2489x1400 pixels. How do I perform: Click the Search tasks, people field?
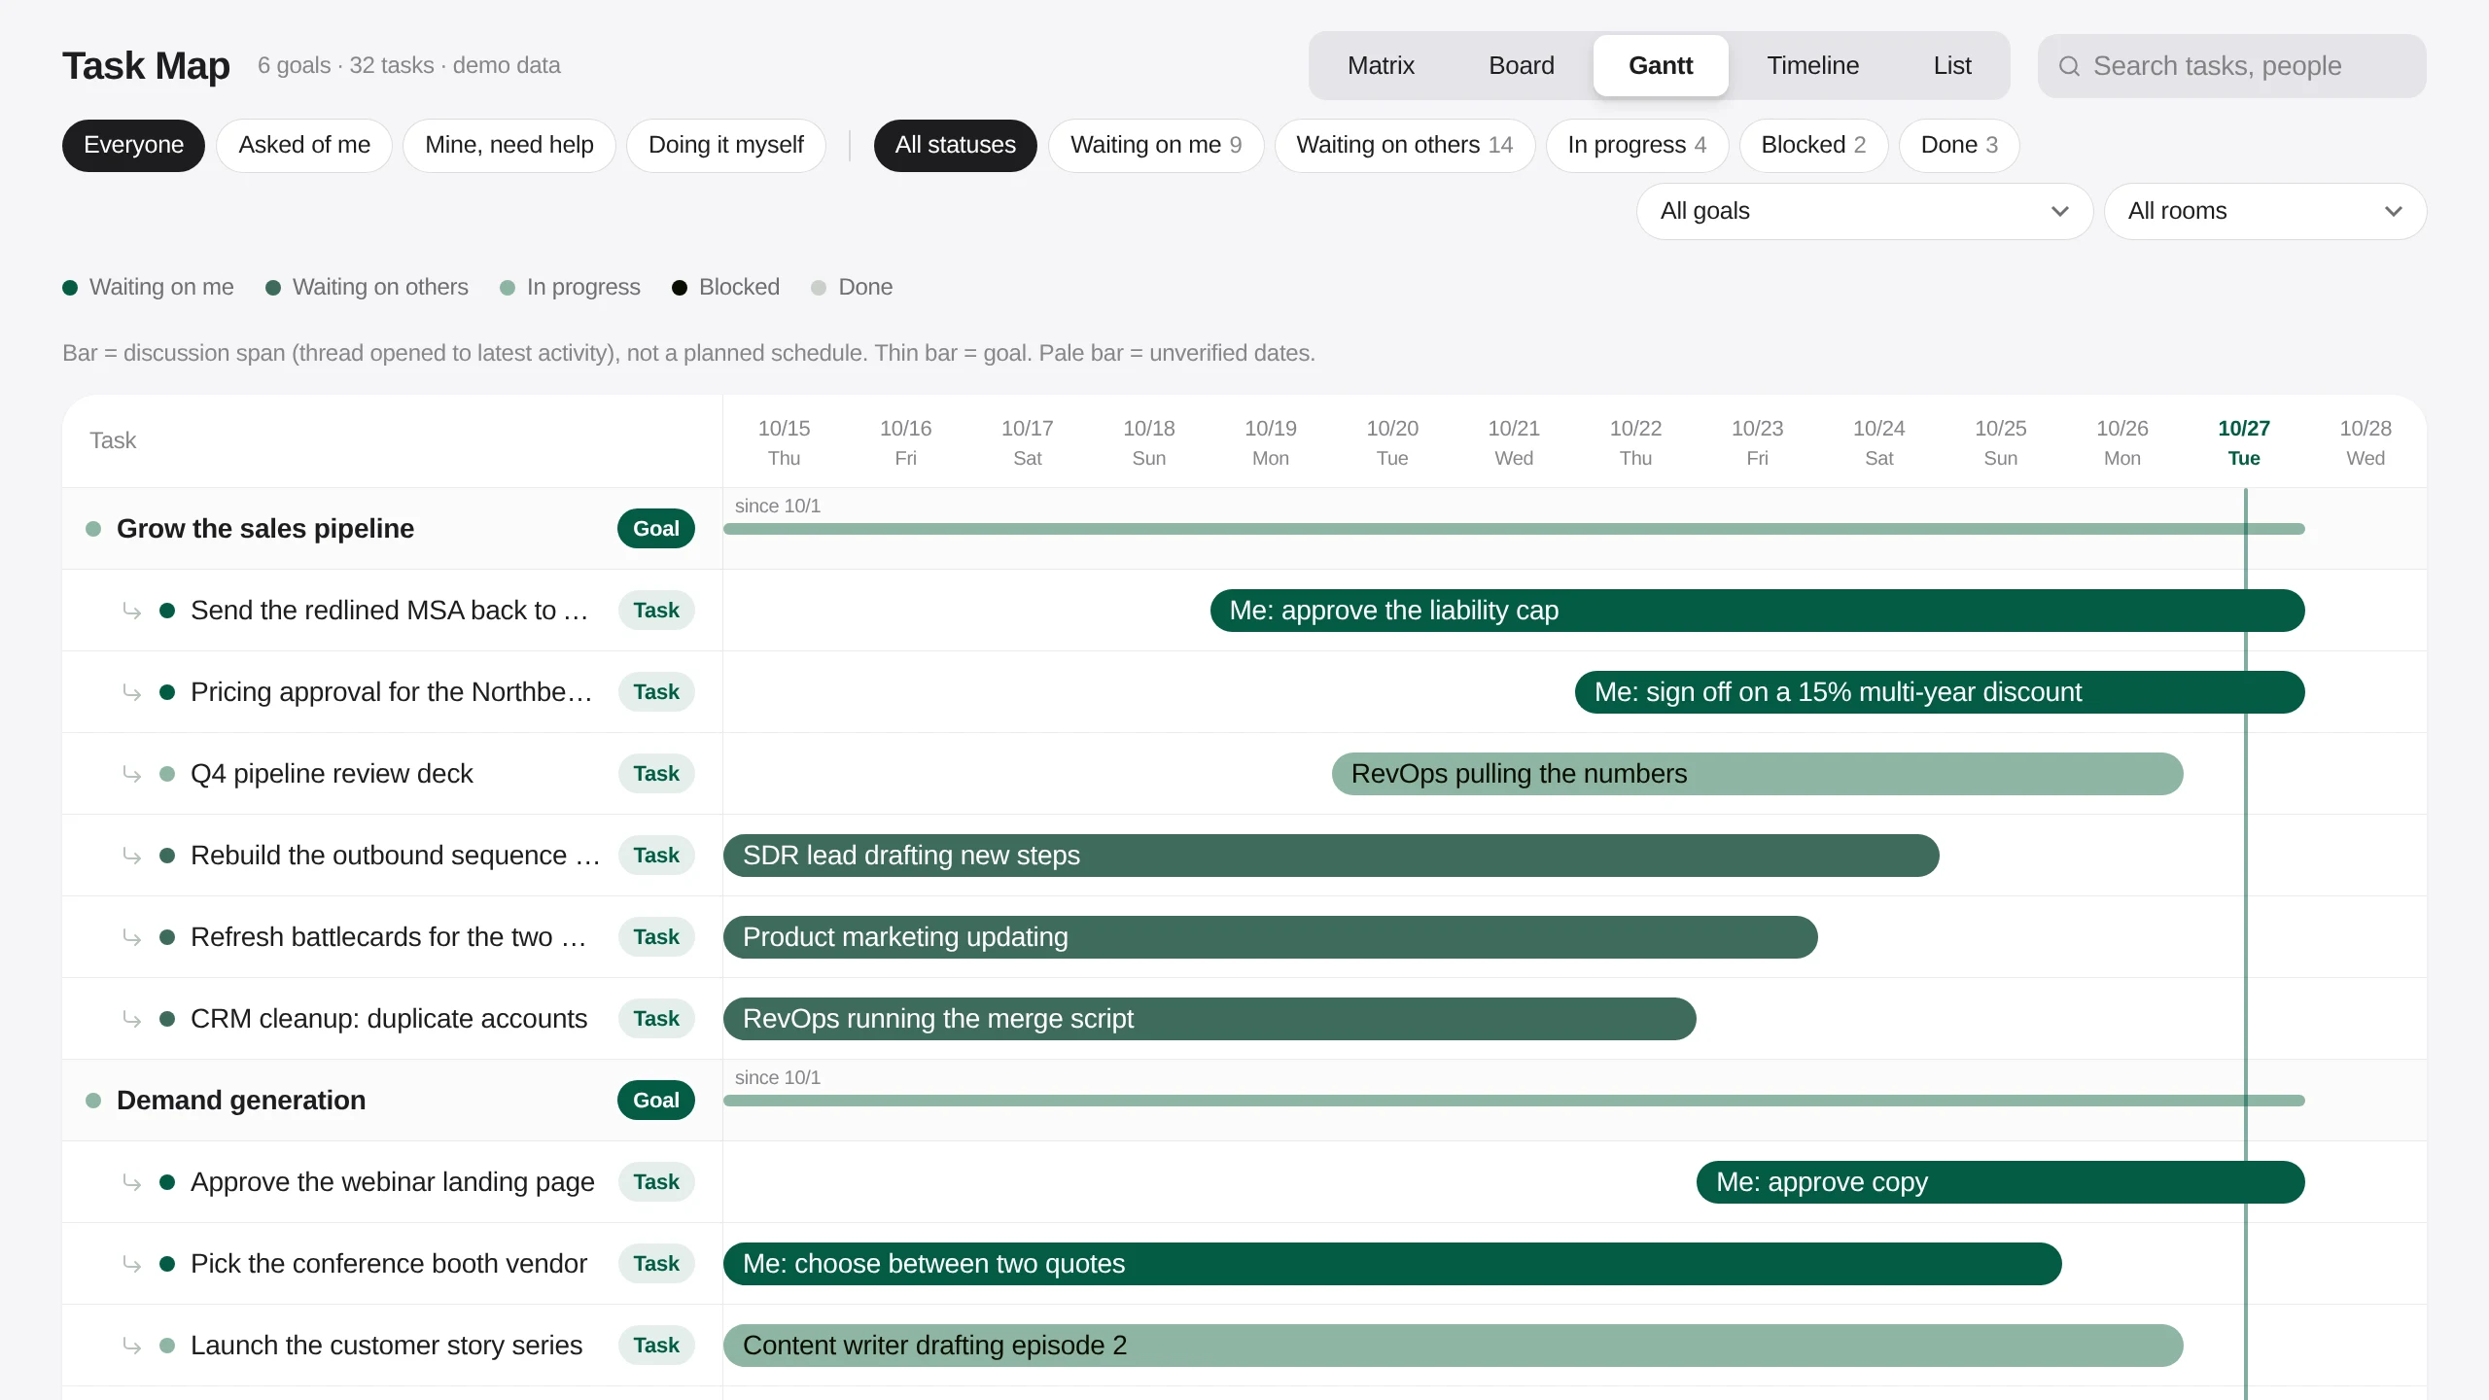(x=2232, y=66)
